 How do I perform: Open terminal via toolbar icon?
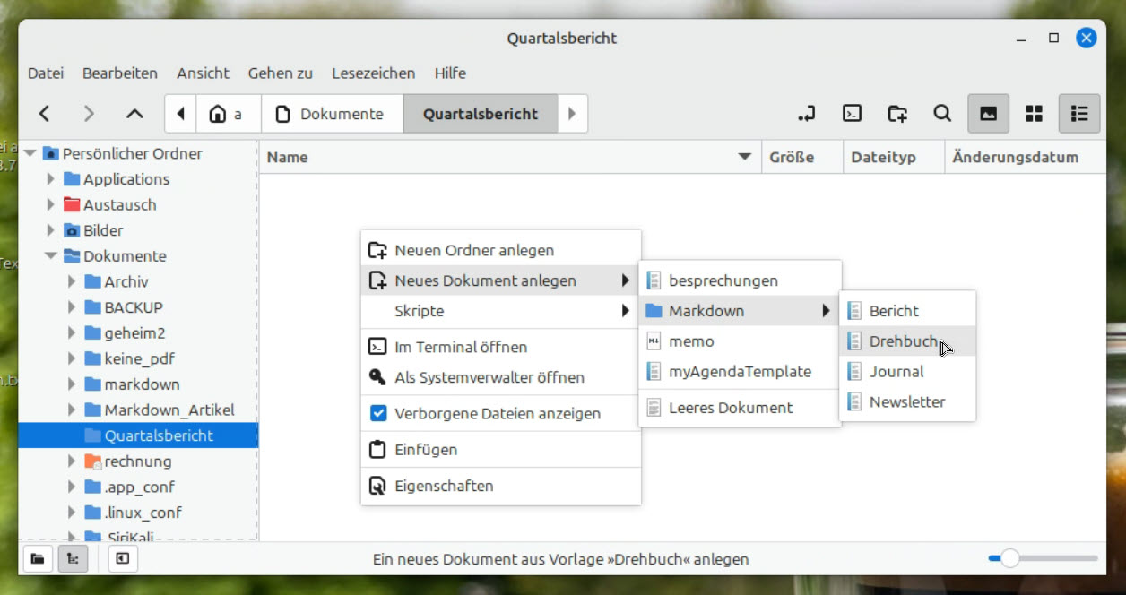[x=852, y=114]
